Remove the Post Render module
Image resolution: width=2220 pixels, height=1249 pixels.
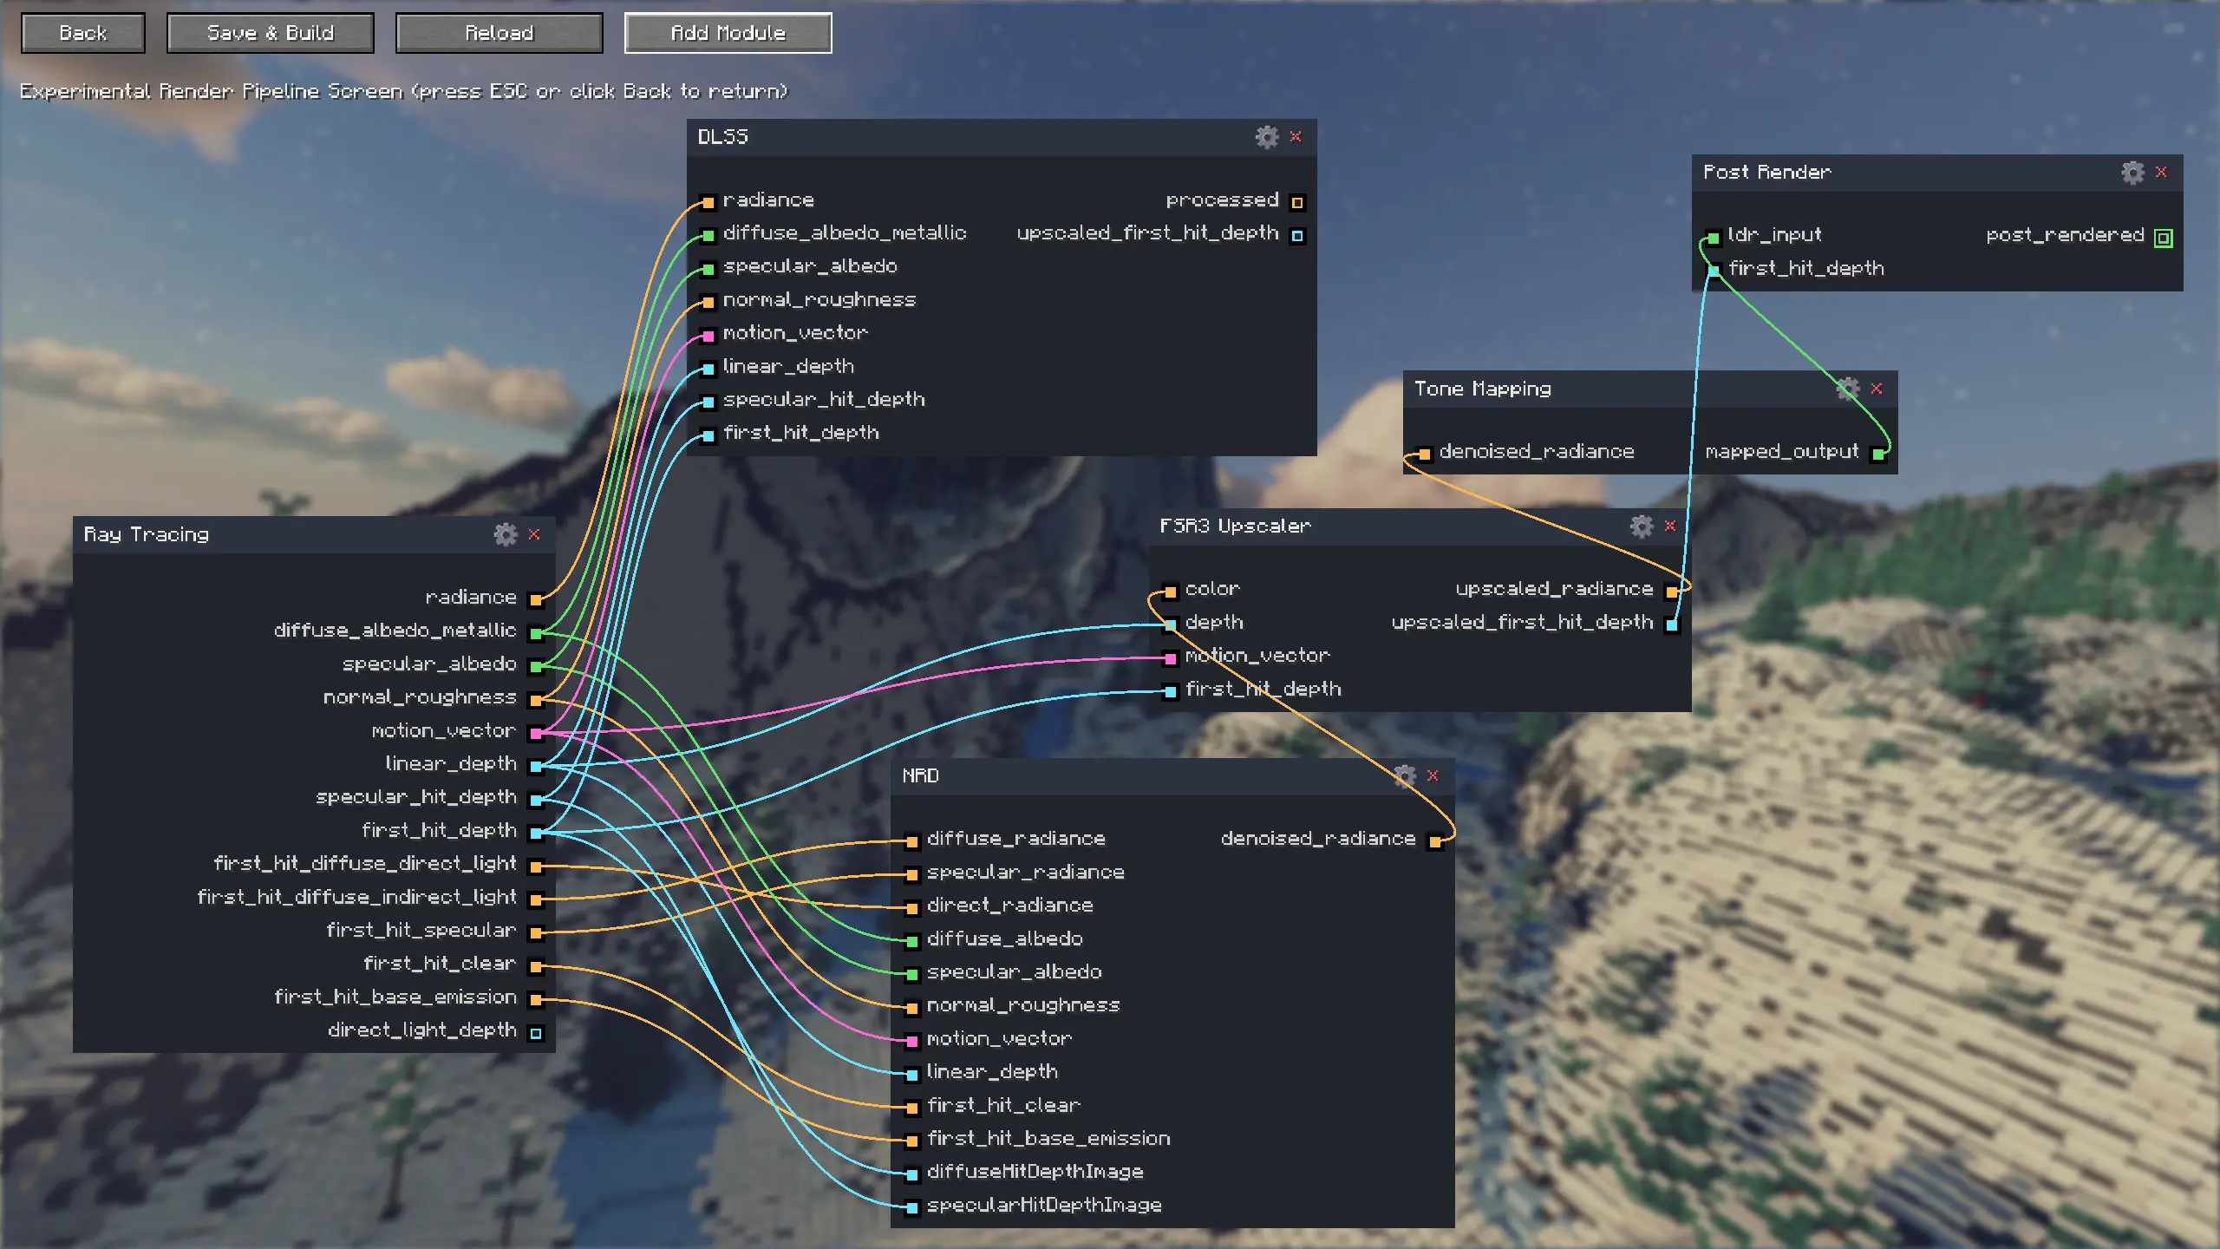[2161, 173]
